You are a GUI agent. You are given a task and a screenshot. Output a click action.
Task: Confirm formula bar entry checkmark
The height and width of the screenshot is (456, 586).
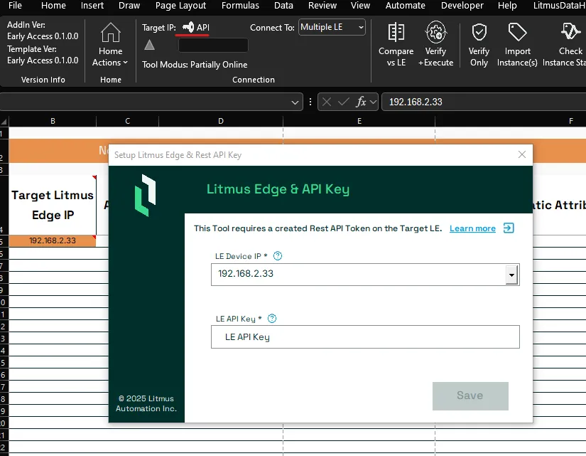(344, 102)
